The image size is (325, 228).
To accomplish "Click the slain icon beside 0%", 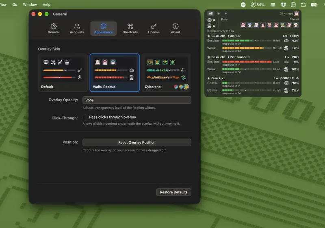I will click(286, 62).
